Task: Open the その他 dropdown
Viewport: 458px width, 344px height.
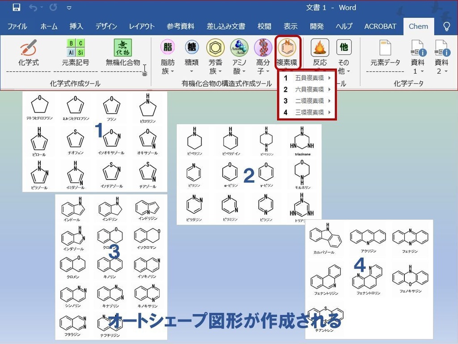Action: point(344,57)
